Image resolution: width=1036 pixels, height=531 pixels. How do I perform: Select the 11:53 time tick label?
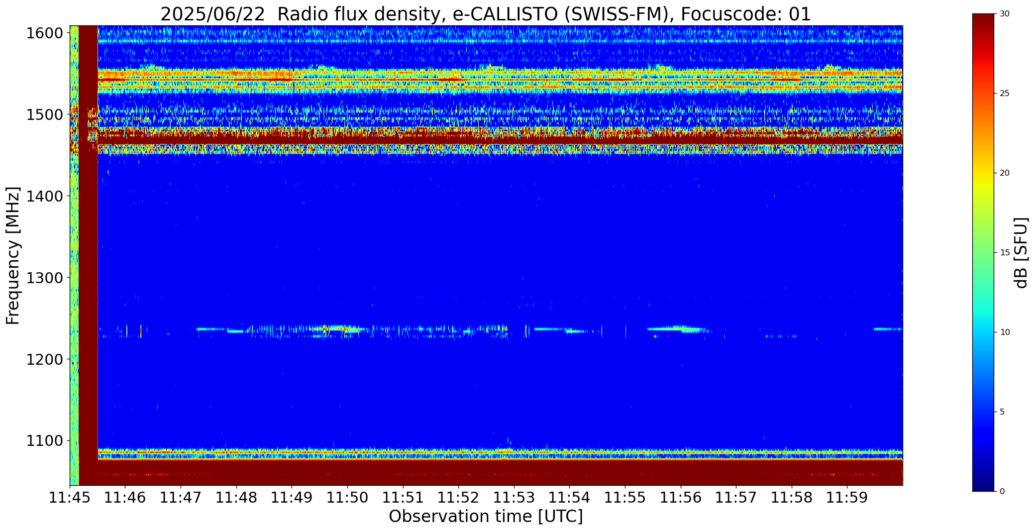click(x=514, y=498)
